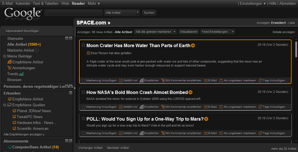This screenshot has height=152, width=298.
Task: Check 'Als ungelesen markieren' on Moon Crater article
Action: click(x=221, y=80)
